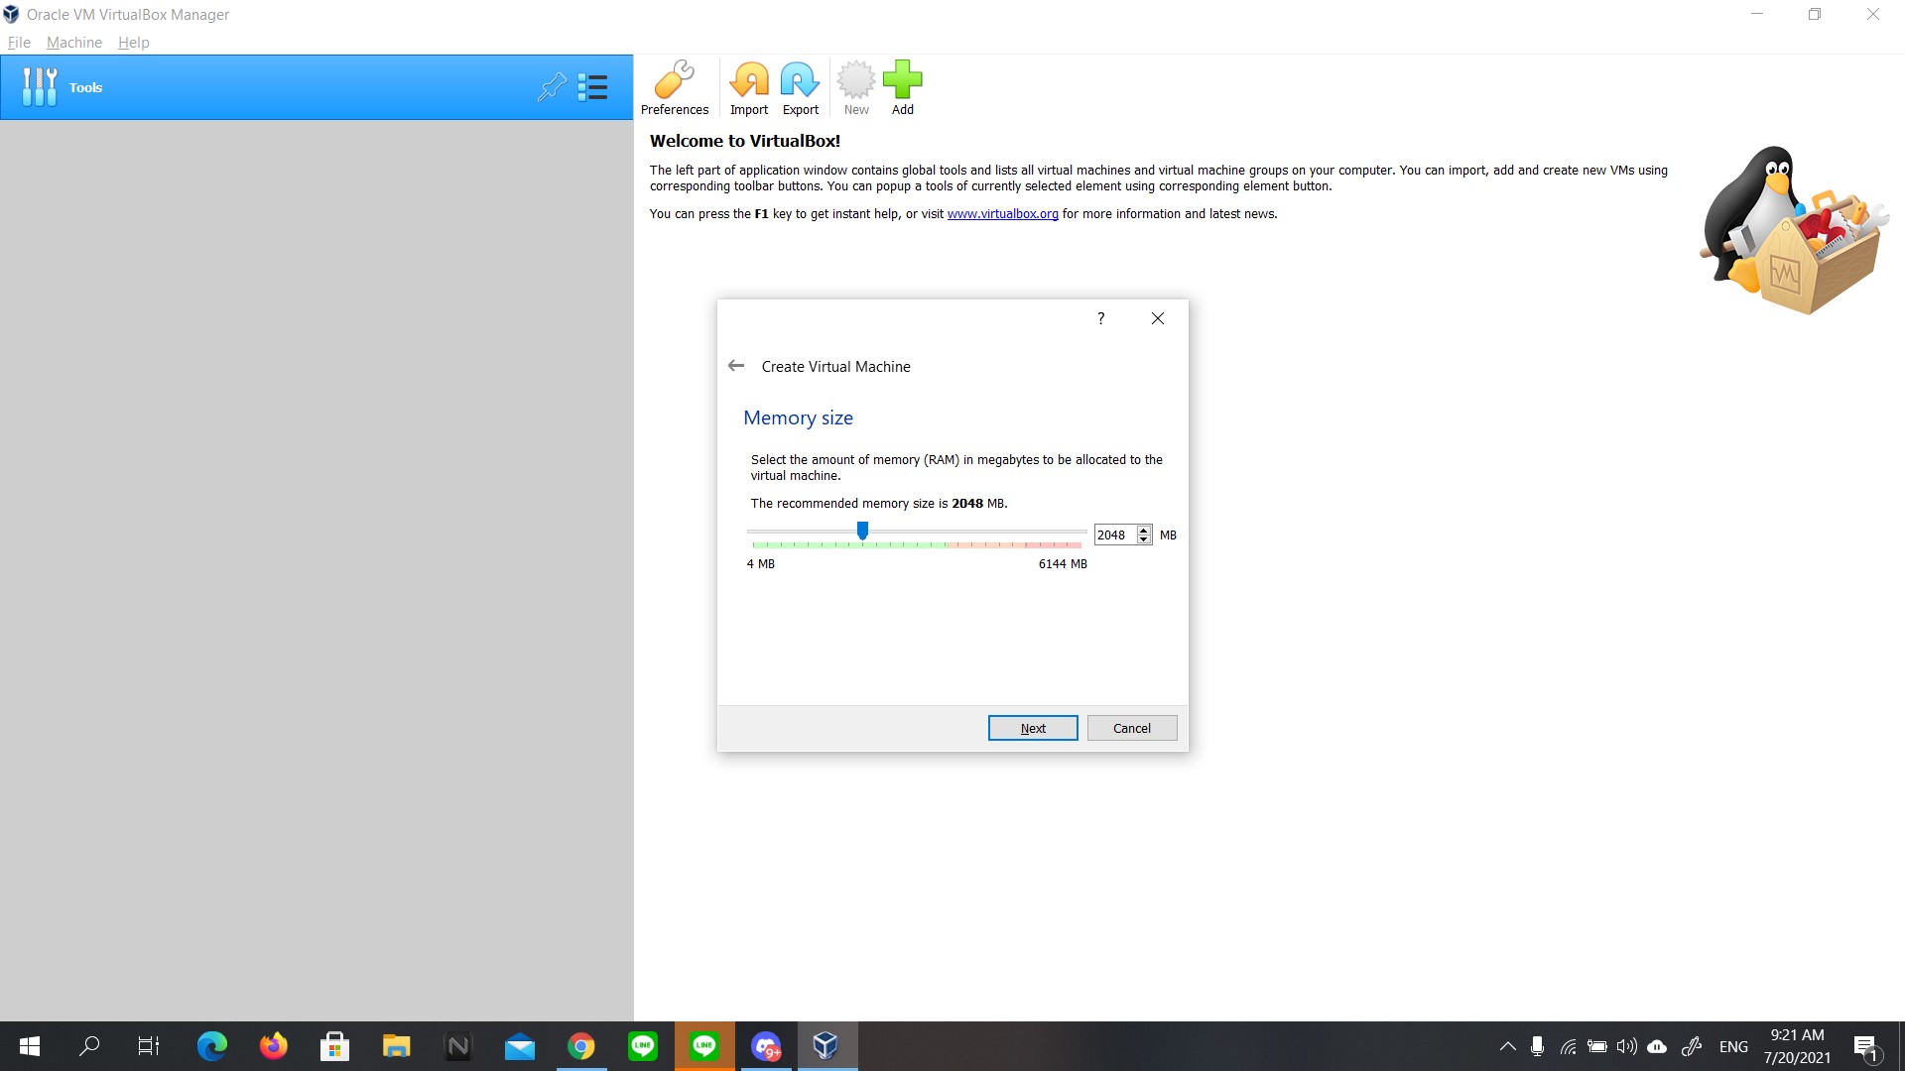Screen dimensions: 1905x1071
Task: Click the Export appliance icon
Action: (x=800, y=88)
